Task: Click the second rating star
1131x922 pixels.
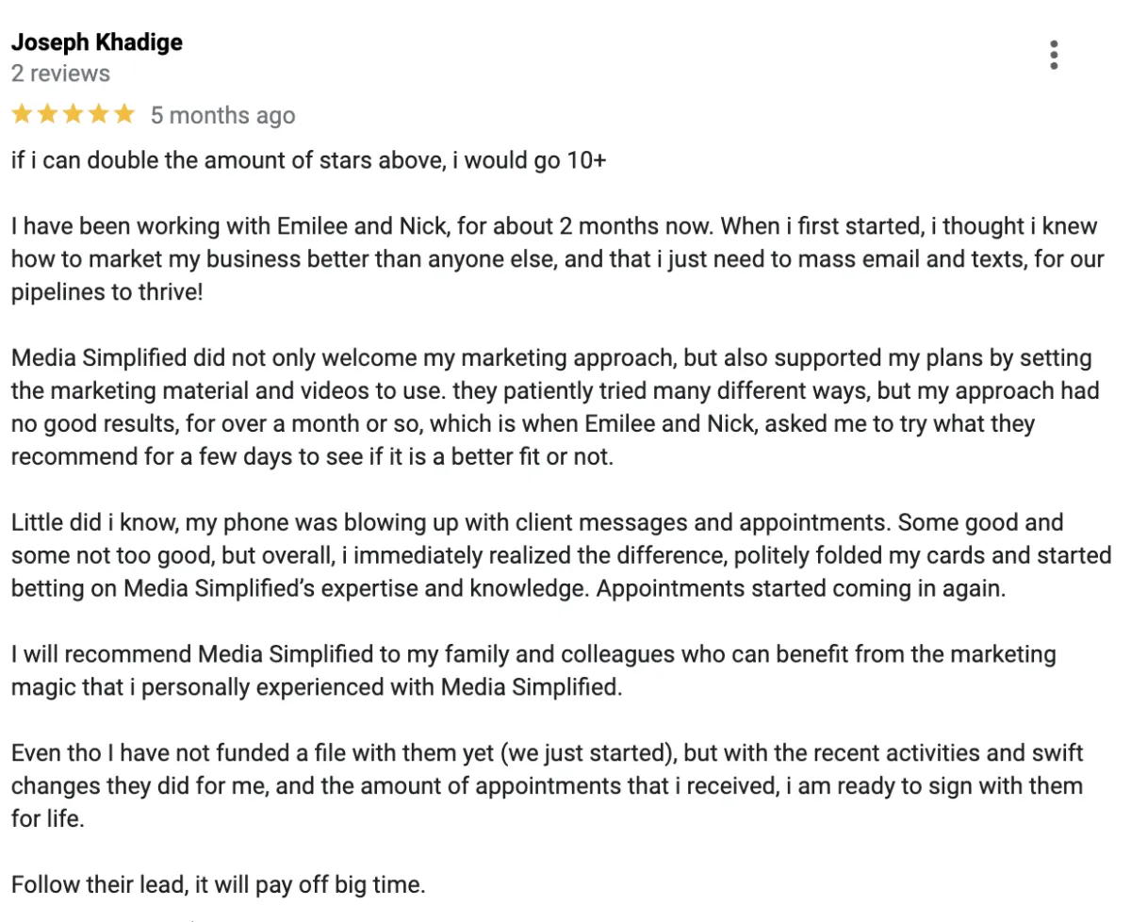Action: [48, 115]
